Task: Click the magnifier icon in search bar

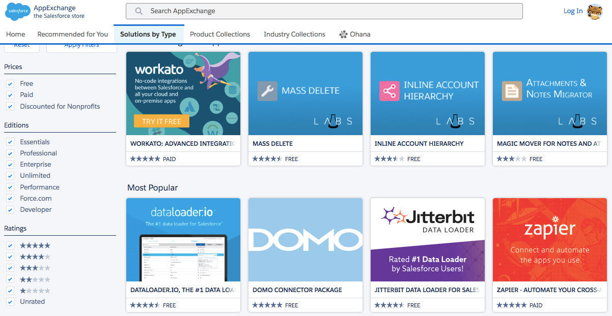Action: pyautogui.click(x=138, y=11)
